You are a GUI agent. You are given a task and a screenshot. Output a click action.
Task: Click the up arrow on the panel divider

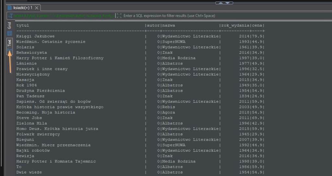pyautogui.click(x=221, y=3)
